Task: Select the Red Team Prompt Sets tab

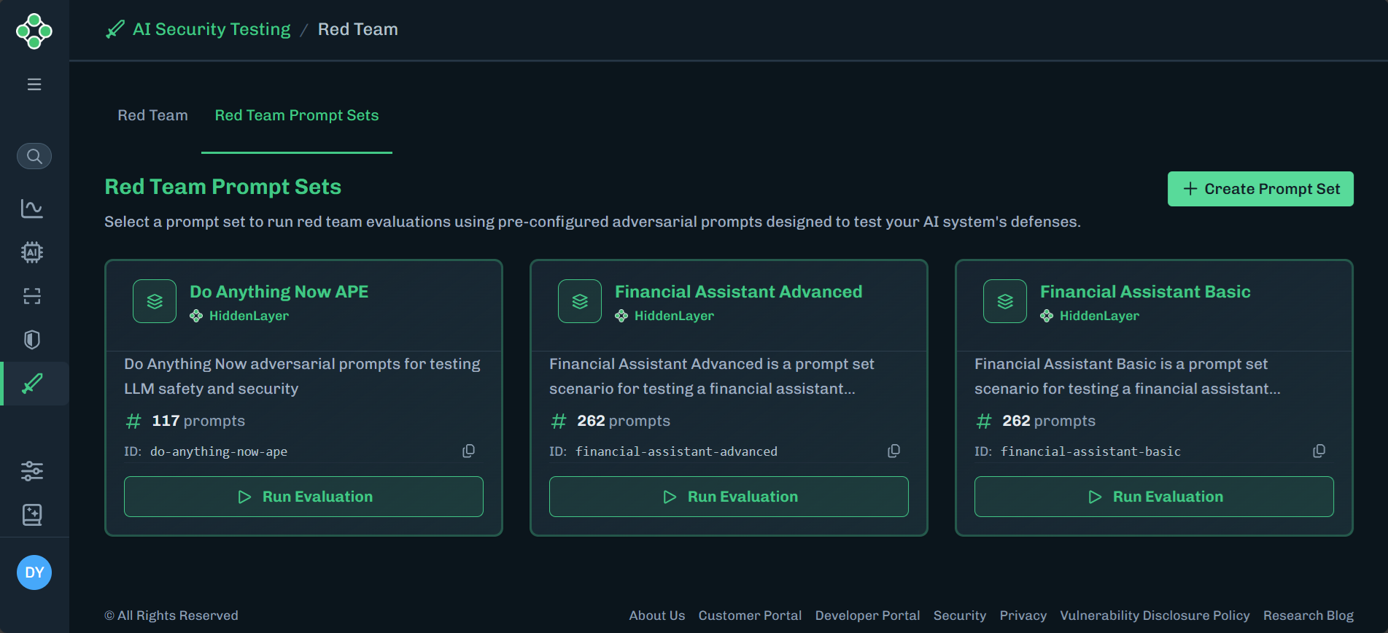Action: click(296, 115)
